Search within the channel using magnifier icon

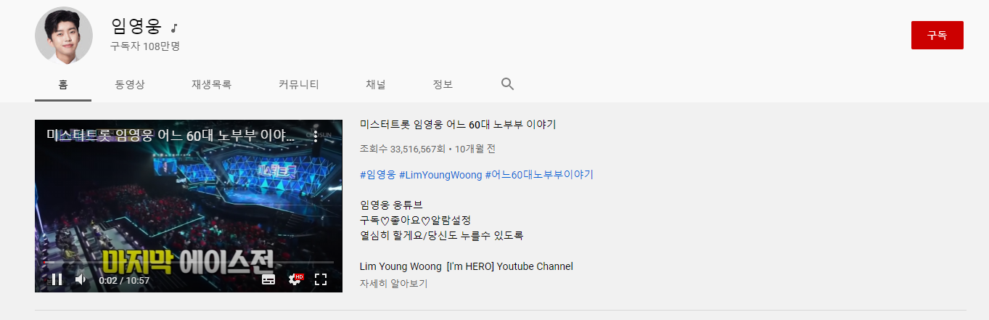507,84
